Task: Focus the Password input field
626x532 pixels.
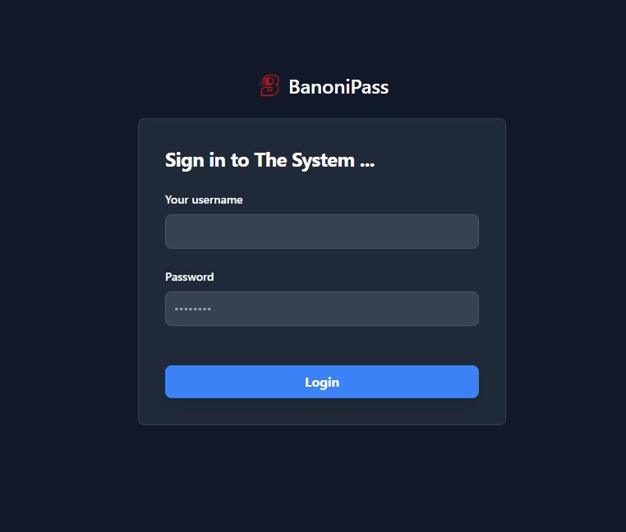Action: (x=322, y=309)
